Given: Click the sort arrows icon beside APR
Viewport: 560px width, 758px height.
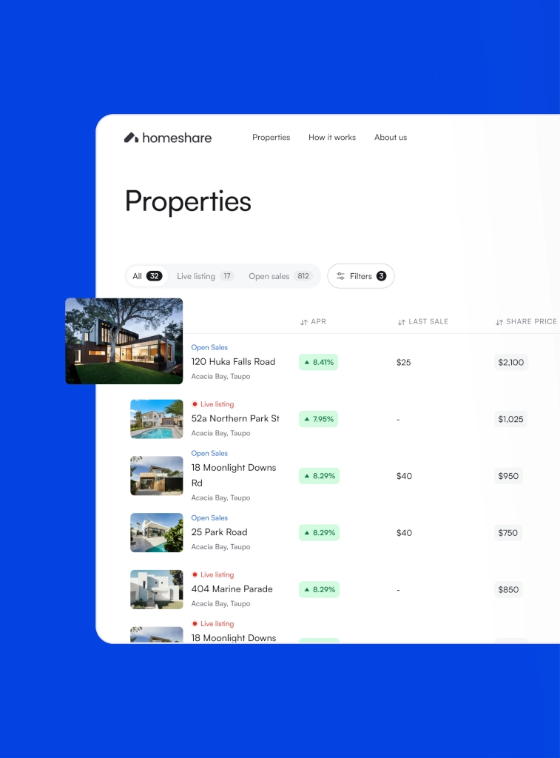Looking at the screenshot, I should (303, 322).
